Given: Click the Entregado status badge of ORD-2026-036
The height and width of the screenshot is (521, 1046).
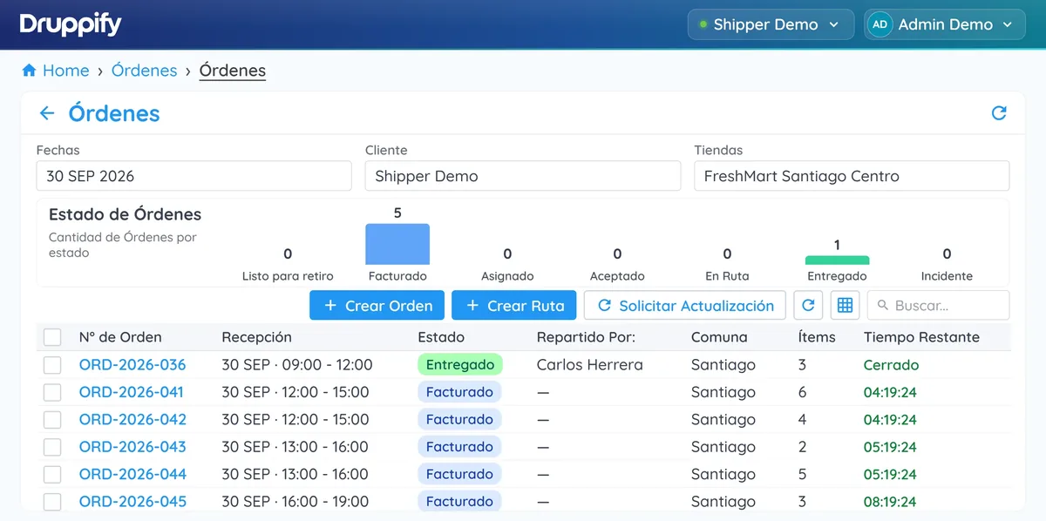Looking at the screenshot, I should [460, 365].
